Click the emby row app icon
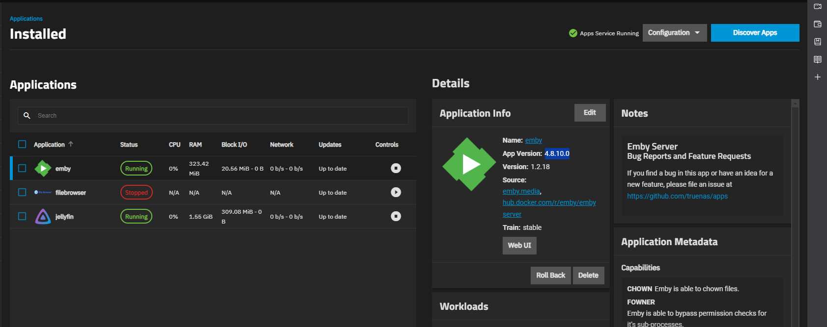This screenshot has width=827, height=327. pos(43,168)
